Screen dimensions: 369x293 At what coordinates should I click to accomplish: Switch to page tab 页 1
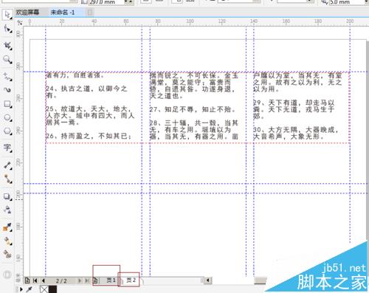(x=111, y=280)
